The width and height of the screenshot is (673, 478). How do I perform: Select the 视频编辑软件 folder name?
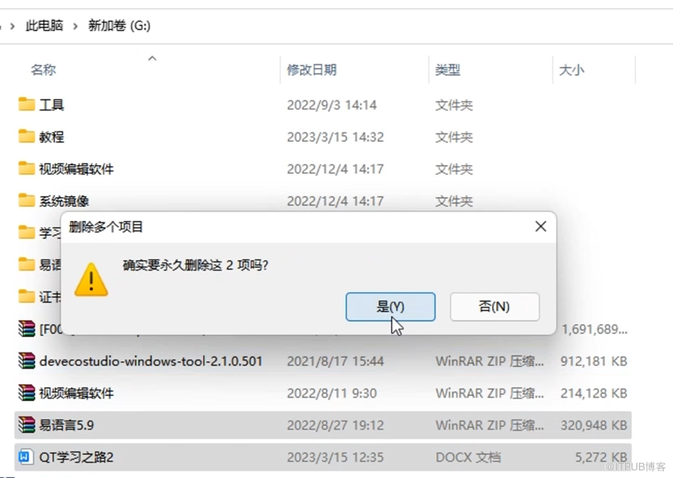(76, 169)
